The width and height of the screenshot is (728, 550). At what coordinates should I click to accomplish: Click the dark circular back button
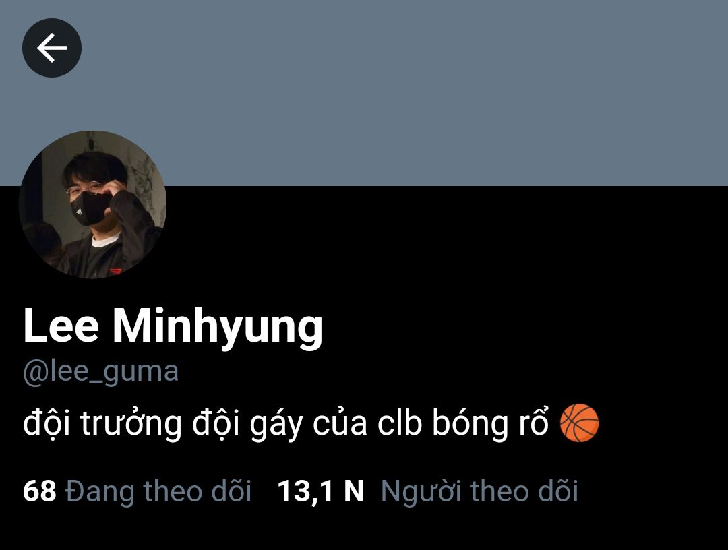[x=51, y=48]
